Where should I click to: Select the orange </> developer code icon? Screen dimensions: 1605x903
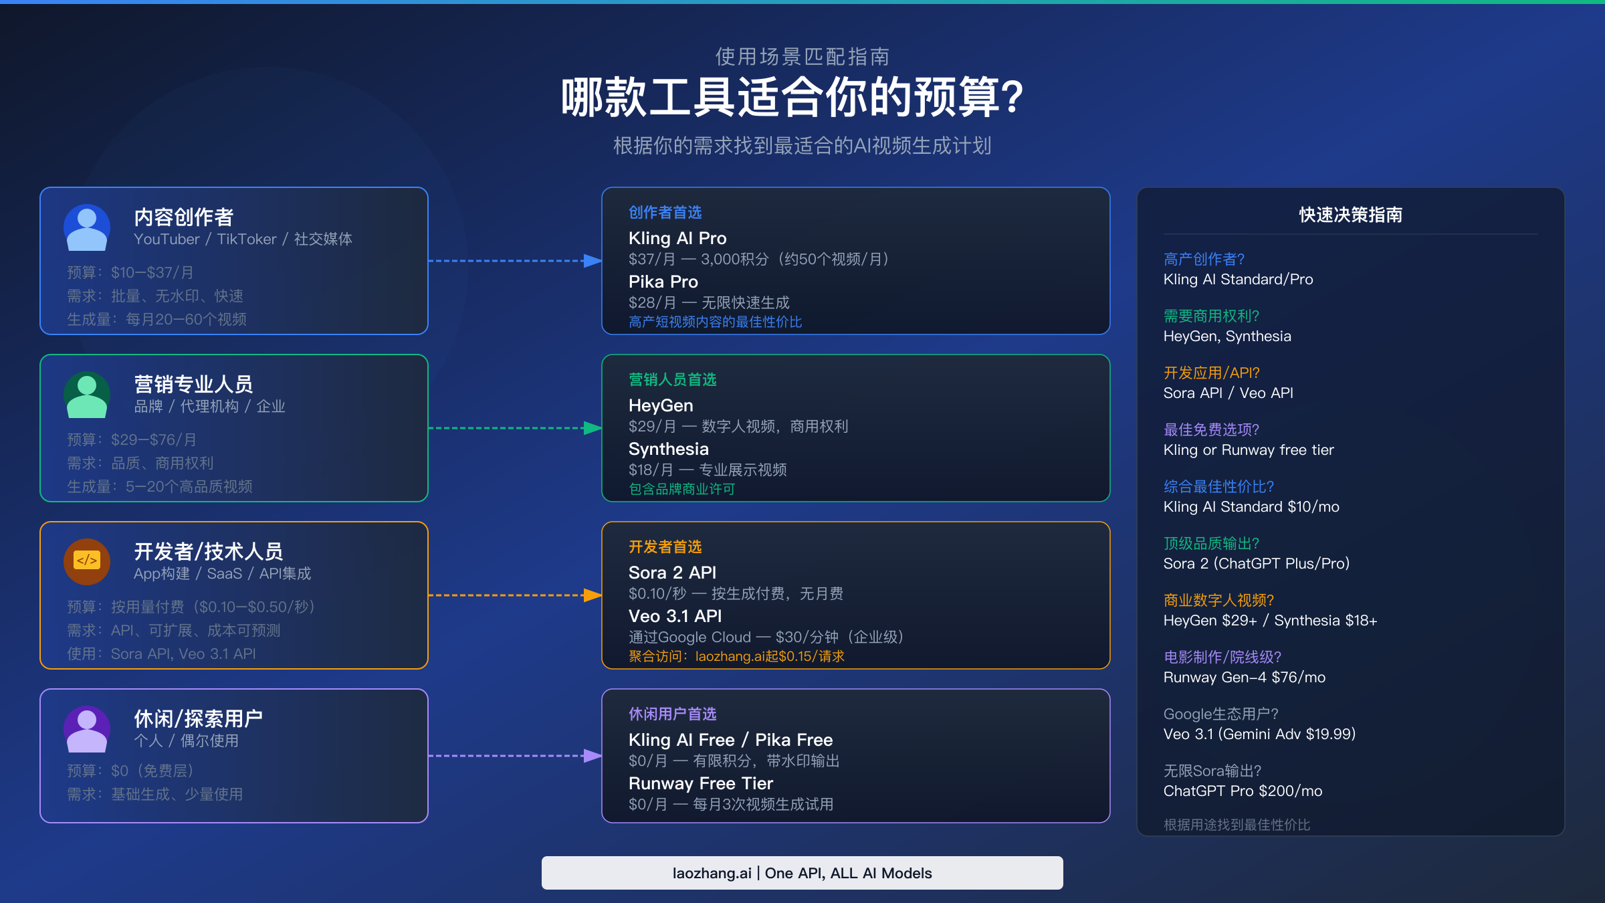(87, 561)
